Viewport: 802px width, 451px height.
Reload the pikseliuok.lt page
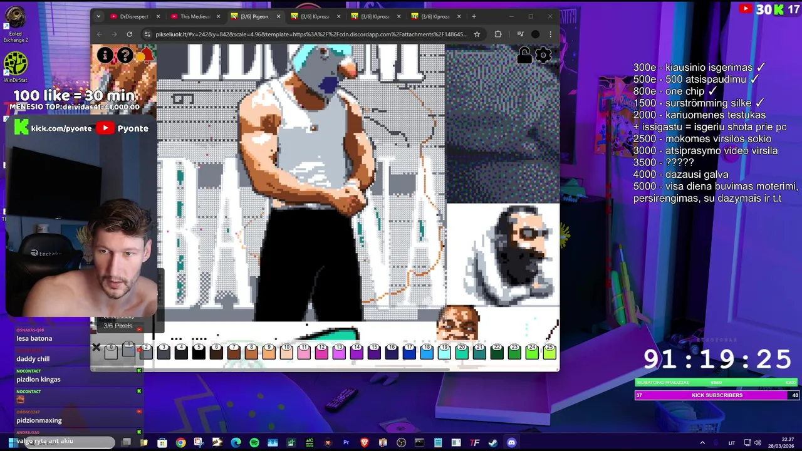(129, 34)
